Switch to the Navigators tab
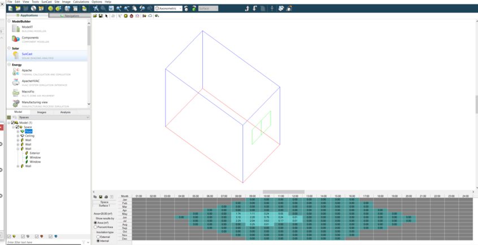The width and height of the screenshot is (478, 245). 69,15
